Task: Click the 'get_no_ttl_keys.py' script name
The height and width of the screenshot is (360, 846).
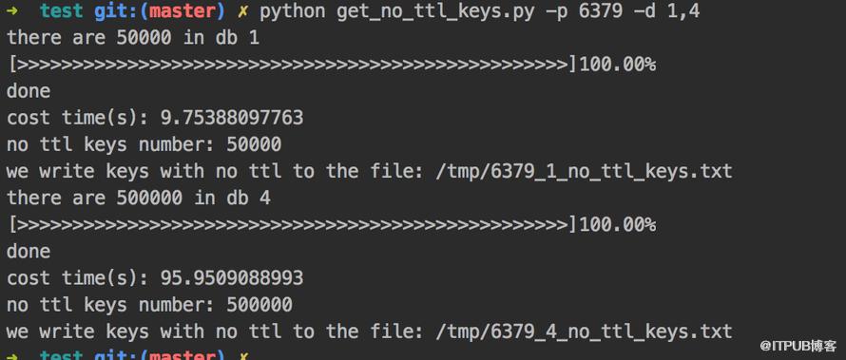Action: pos(436,11)
